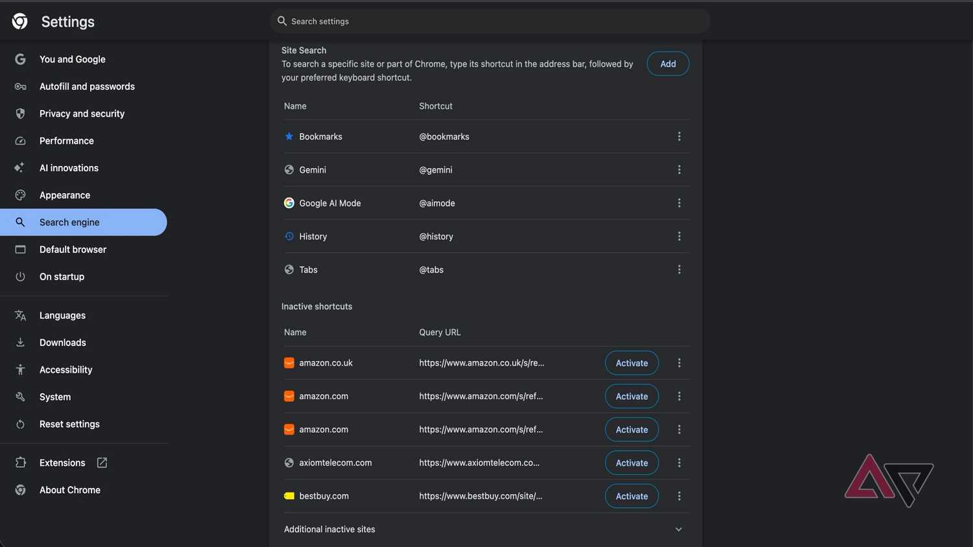Click the "Inactive shortcuts" heading

pyautogui.click(x=317, y=307)
